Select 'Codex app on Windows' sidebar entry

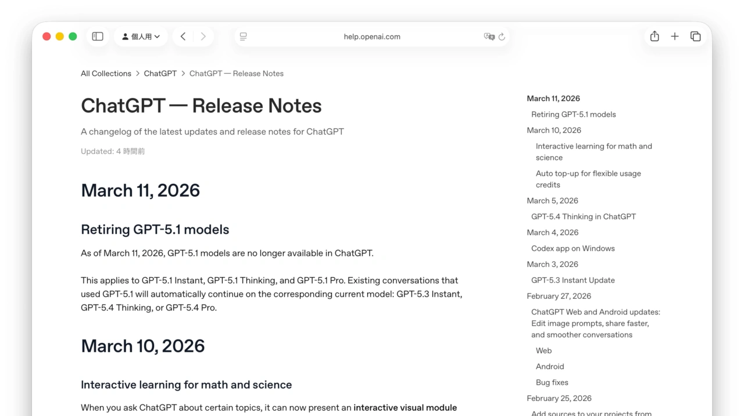pos(573,248)
